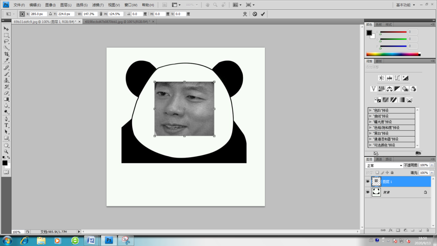Hide layer 图层 1 via eye icon
This screenshot has height=246, width=437.
(x=368, y=182)
